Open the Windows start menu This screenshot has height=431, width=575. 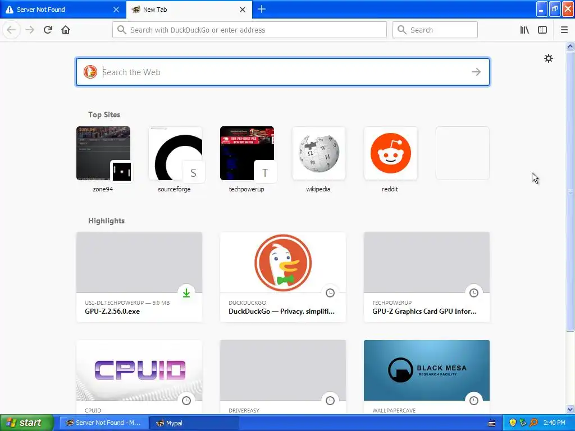click(27, 423)
